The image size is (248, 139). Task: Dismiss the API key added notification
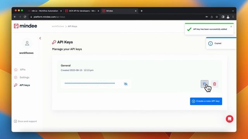(x=231, y=27)
